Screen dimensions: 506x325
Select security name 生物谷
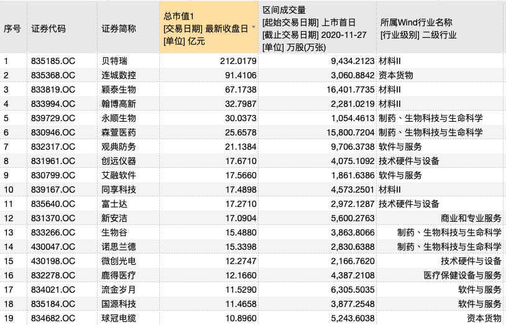click(x=114, y=232)
